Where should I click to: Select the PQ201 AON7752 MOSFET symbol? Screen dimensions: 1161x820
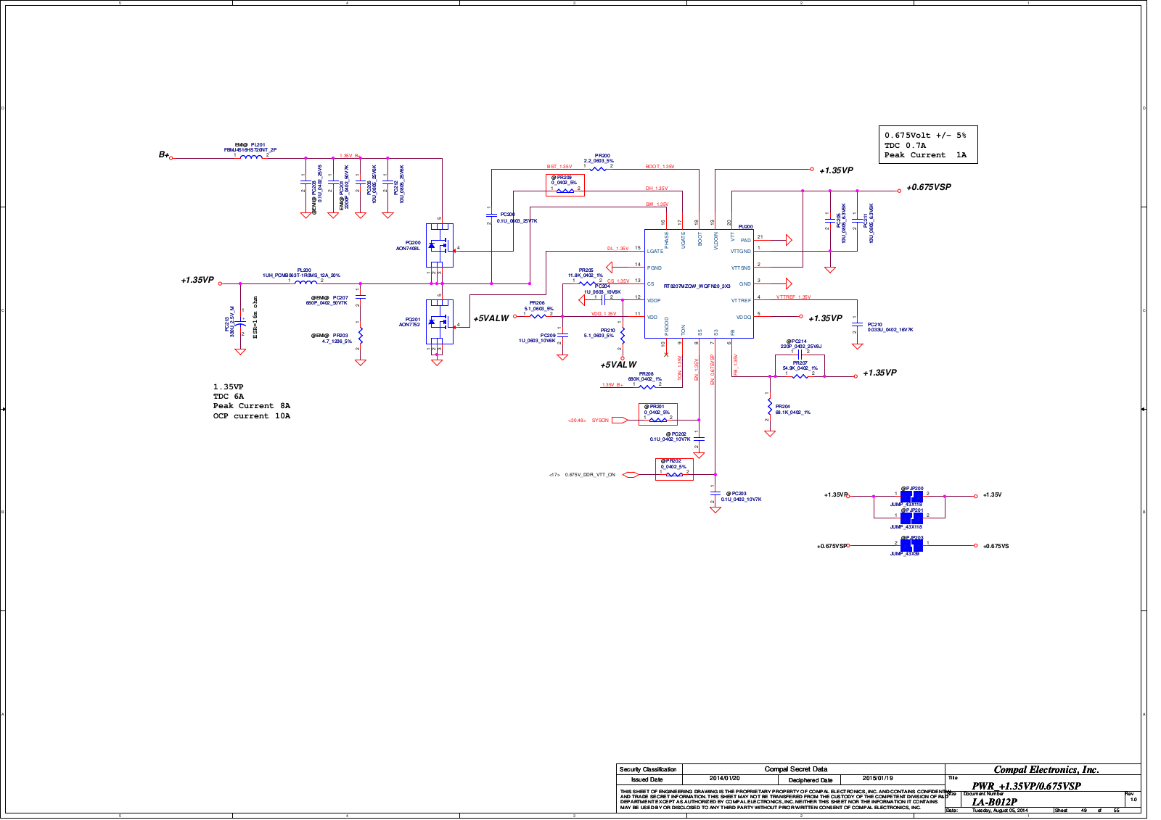(x=440, y=322)
